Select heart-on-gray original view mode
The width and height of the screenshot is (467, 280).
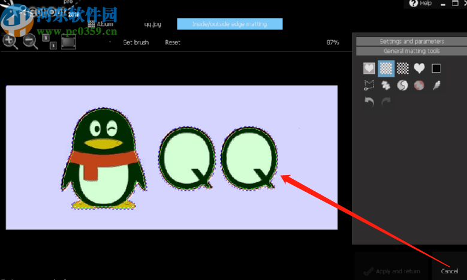pyautogui.click(x=369, y=68)
